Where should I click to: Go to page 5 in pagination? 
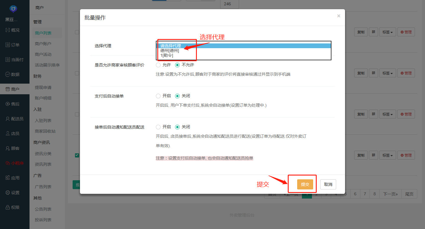pyautogui.click(x=346, y=194)
